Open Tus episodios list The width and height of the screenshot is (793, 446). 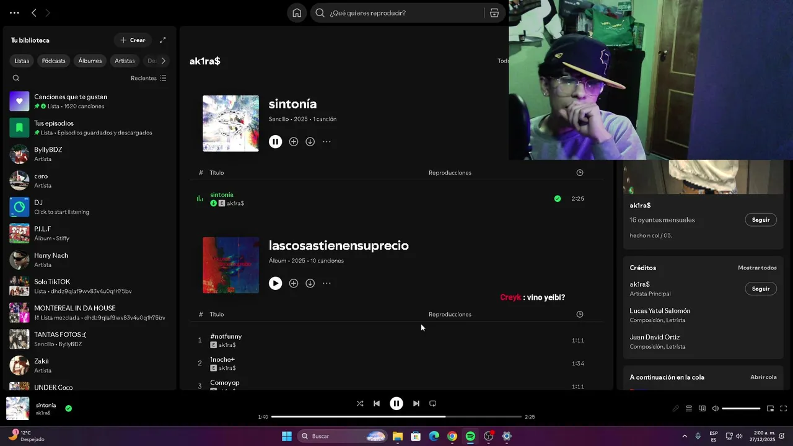[x=89, y=128]
